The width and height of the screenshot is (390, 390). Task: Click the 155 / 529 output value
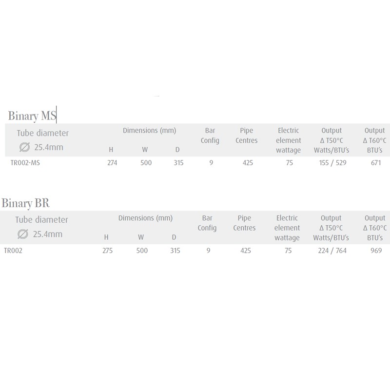(x=332, y=163)
